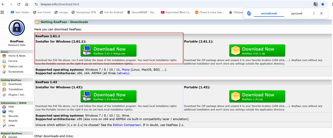Click the icon beside Screenshots
Viewport: 333px width, 138px height.
[4, 72]
